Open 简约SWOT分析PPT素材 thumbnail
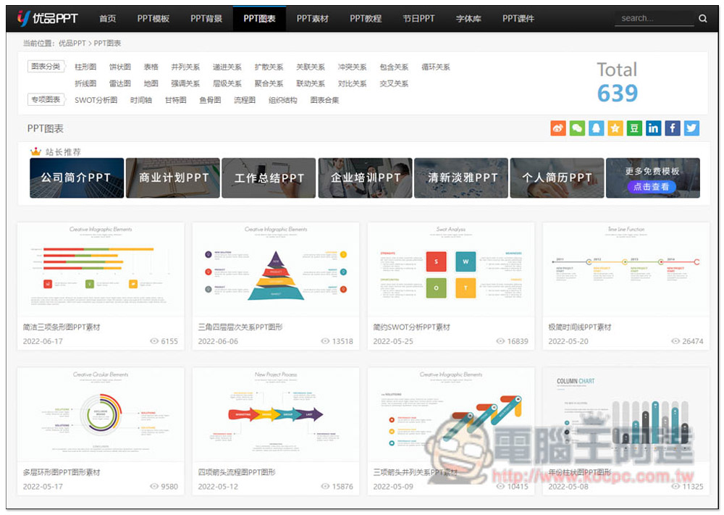Screen dimensions: 724x515 click(450, 269)
